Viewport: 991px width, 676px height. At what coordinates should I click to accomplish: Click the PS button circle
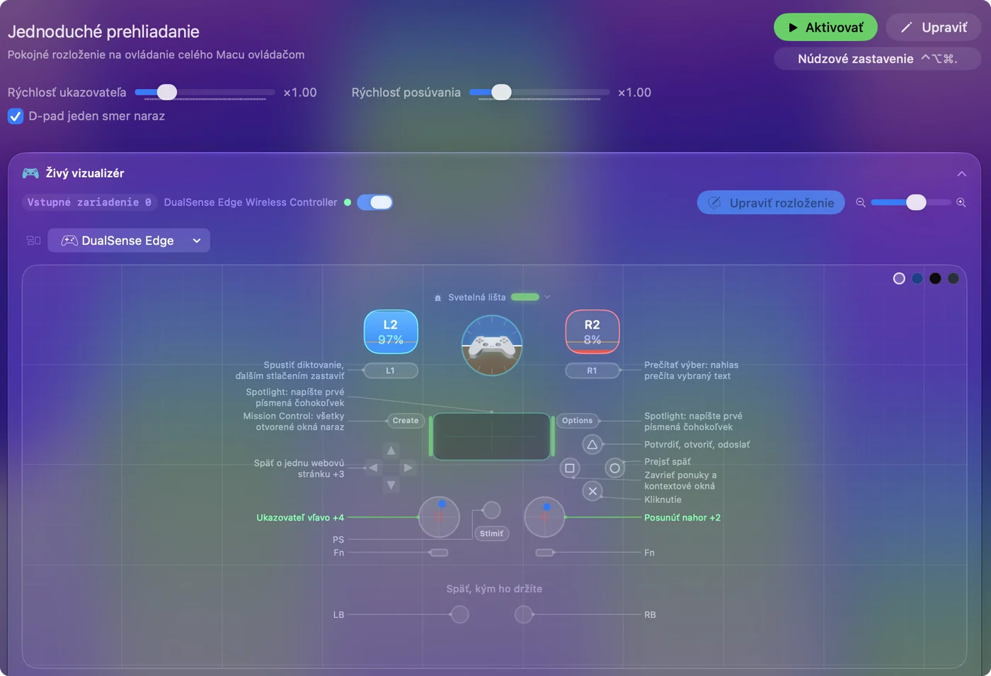point(491,510)
